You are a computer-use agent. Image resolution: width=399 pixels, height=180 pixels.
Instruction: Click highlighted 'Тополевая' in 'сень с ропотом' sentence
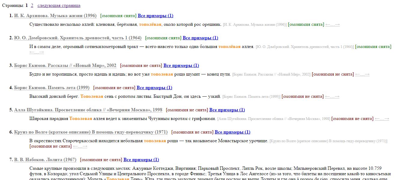92,97
